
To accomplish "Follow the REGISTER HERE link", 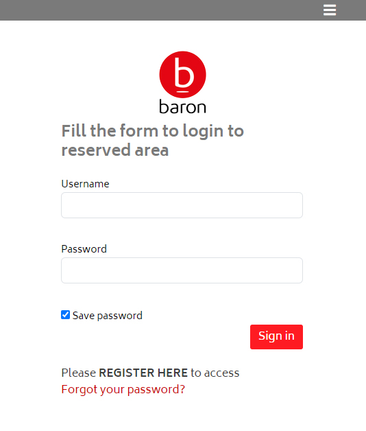I will tap(143, 373).
